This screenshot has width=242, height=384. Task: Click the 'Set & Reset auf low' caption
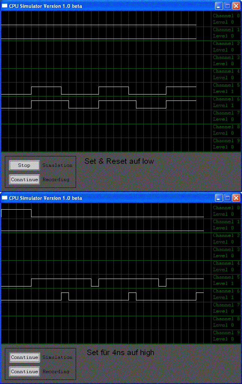pyautogui.click(x=119, y=161)
